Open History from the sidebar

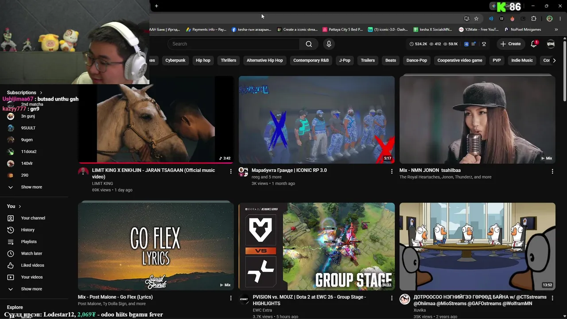(27, 230)
